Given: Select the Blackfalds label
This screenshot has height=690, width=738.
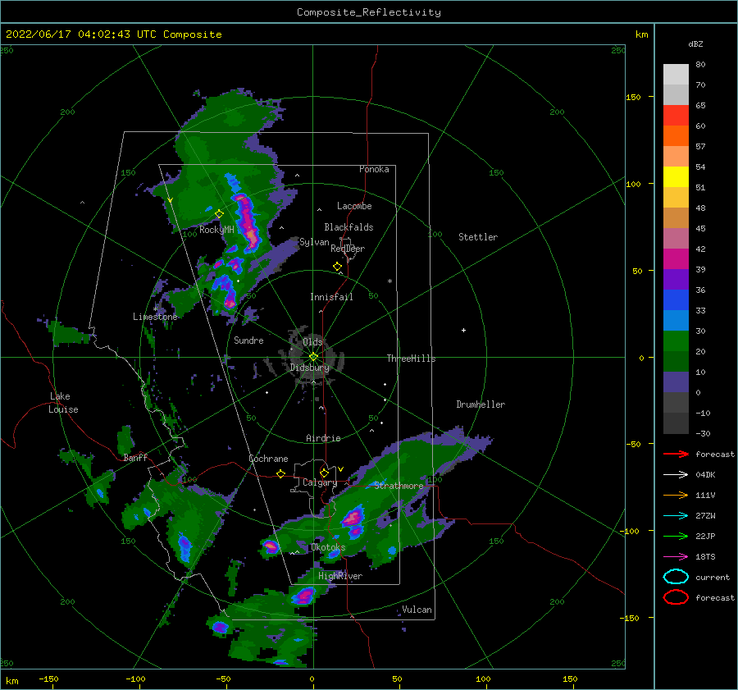Looking at the screenshot, I should tap(348, 227).
